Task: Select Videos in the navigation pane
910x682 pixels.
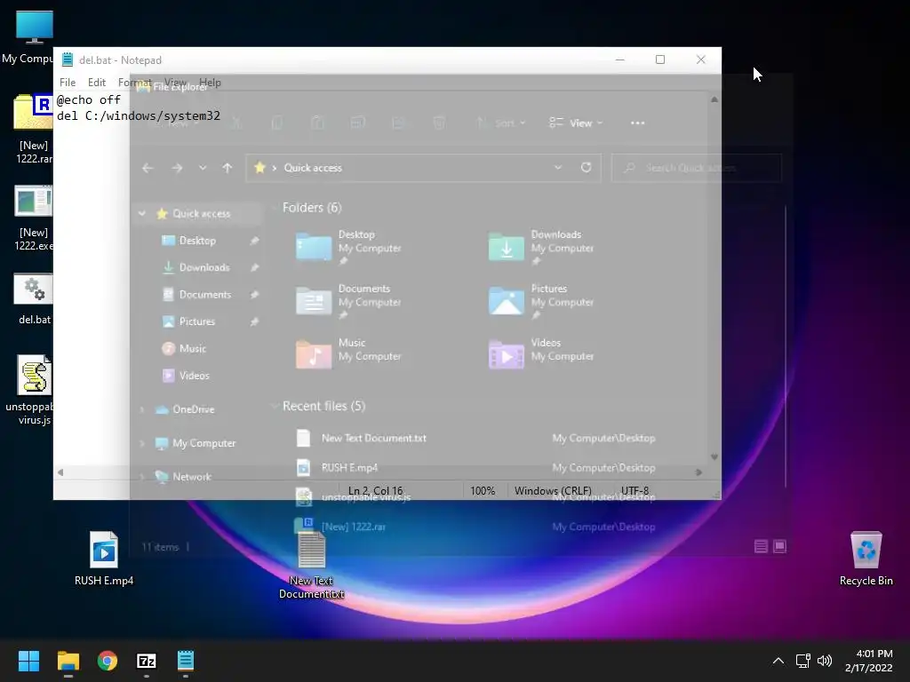Action: click(194, 376)
